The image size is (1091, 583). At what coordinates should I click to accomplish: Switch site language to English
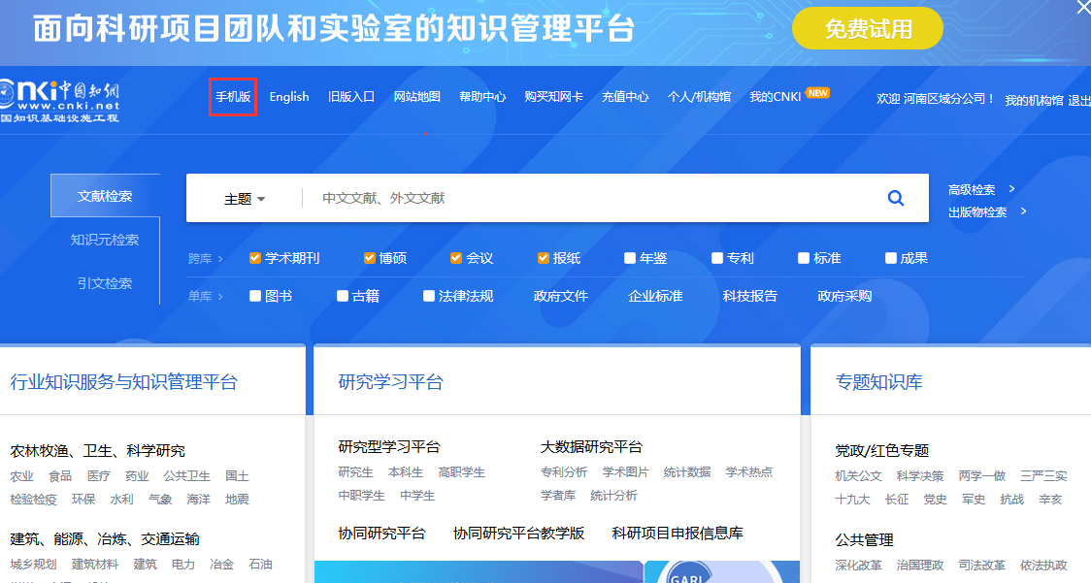[289, 97]
